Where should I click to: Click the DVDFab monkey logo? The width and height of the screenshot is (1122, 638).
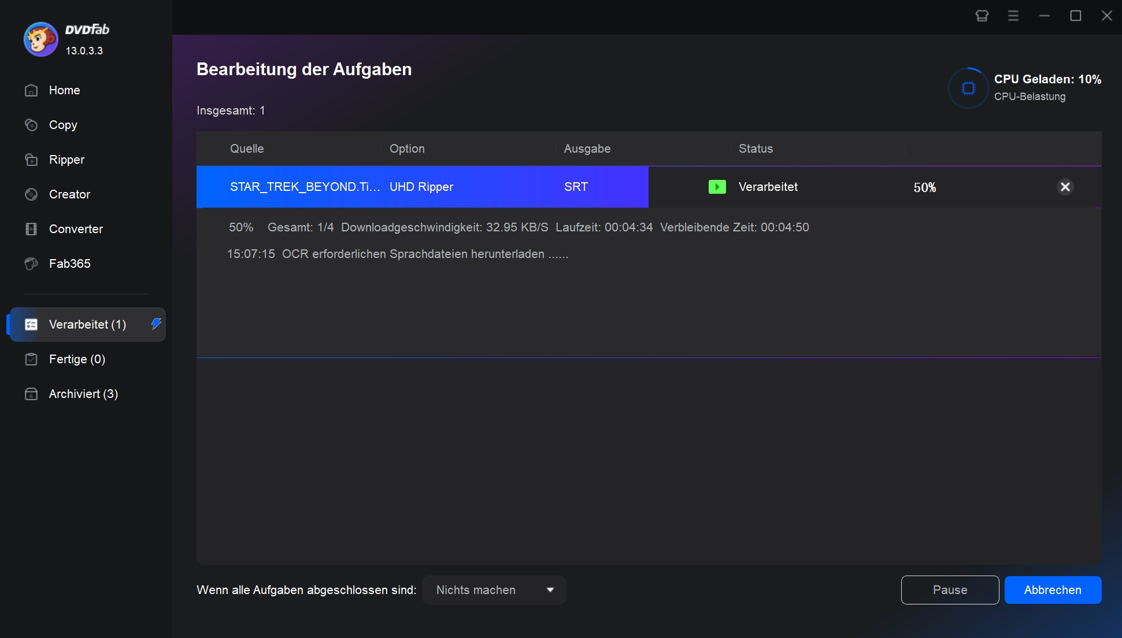[x=40, y=39]
